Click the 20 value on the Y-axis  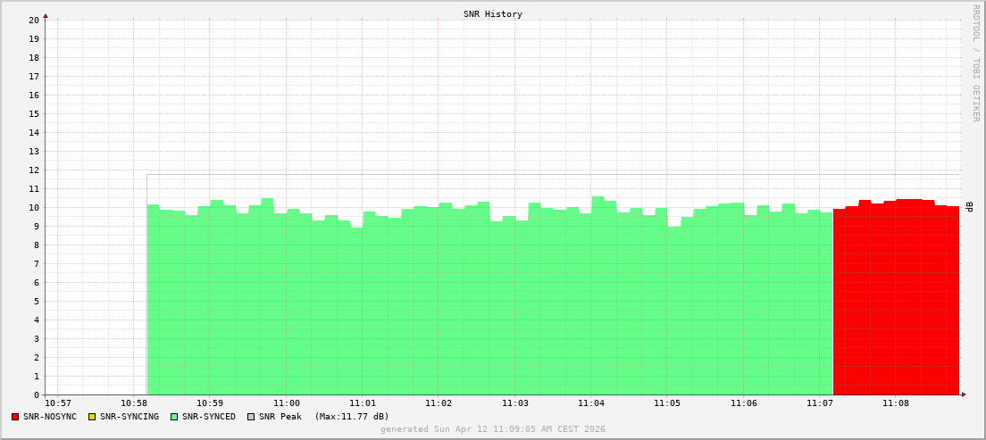(34, 20)
